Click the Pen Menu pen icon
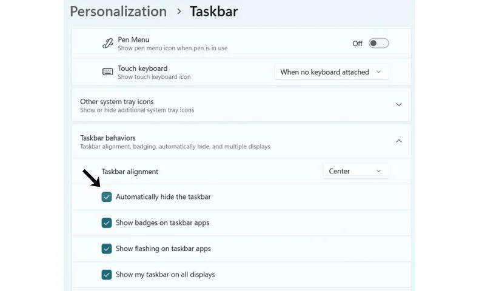The height and width of the screenshot is (291, 479). click(x=108, y=44)
